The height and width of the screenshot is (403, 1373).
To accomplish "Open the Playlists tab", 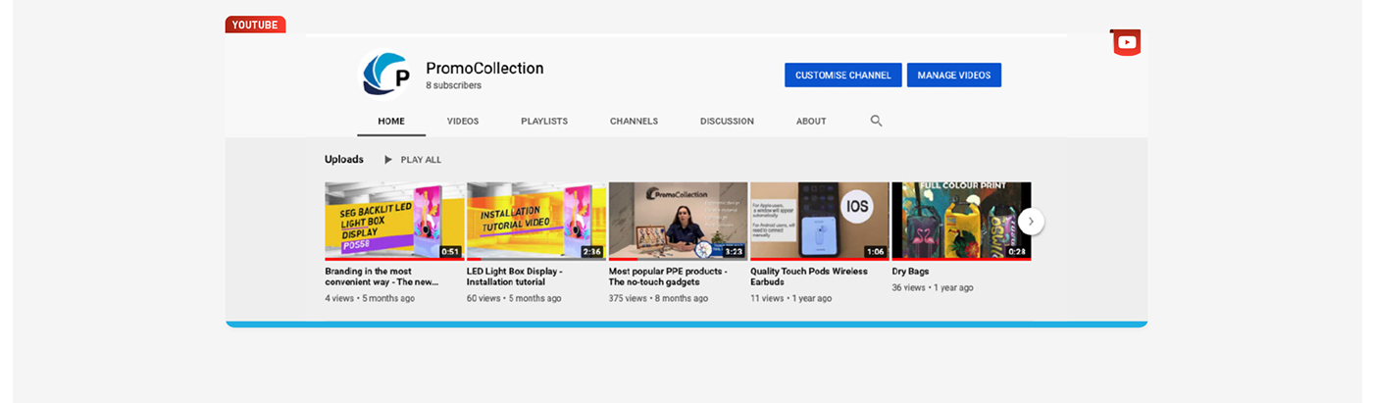I will pyautogui.click(x=544, y=122).
